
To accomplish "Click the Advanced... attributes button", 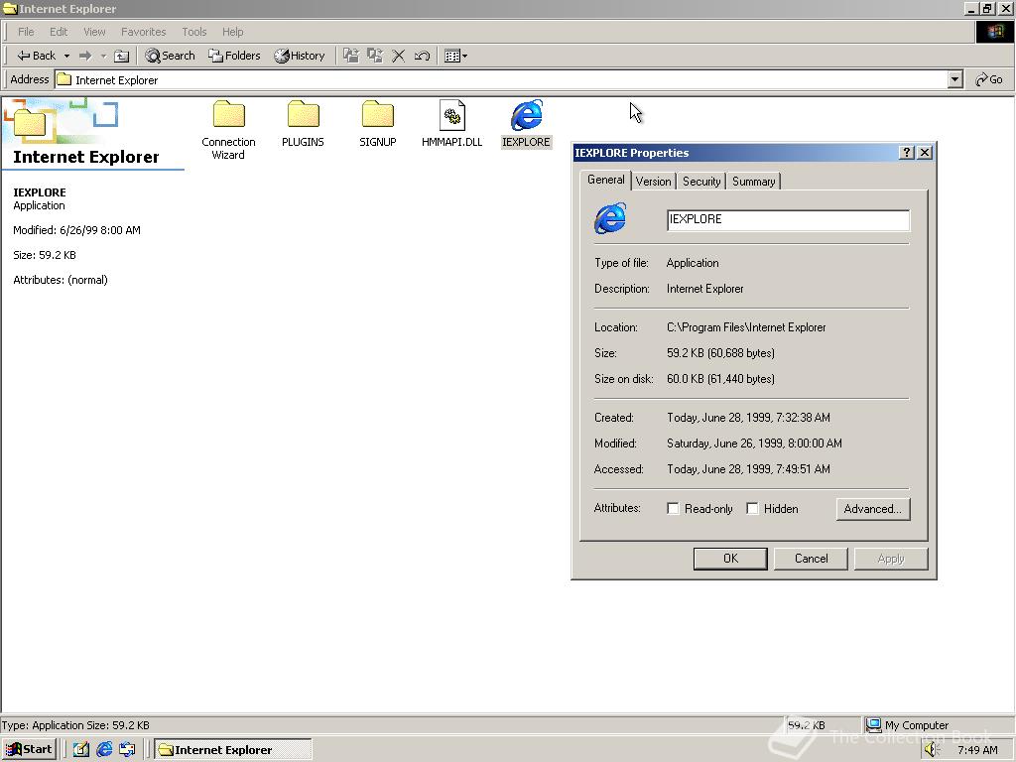I will [872, 509].
